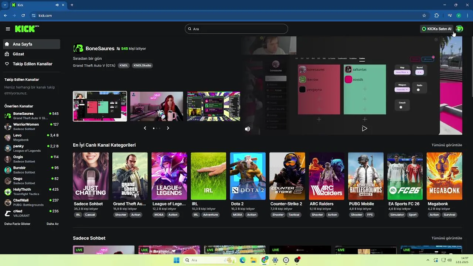This screenshot has height=266, width=473.
Task: Go back in browser history
Action: click(6, 16)
